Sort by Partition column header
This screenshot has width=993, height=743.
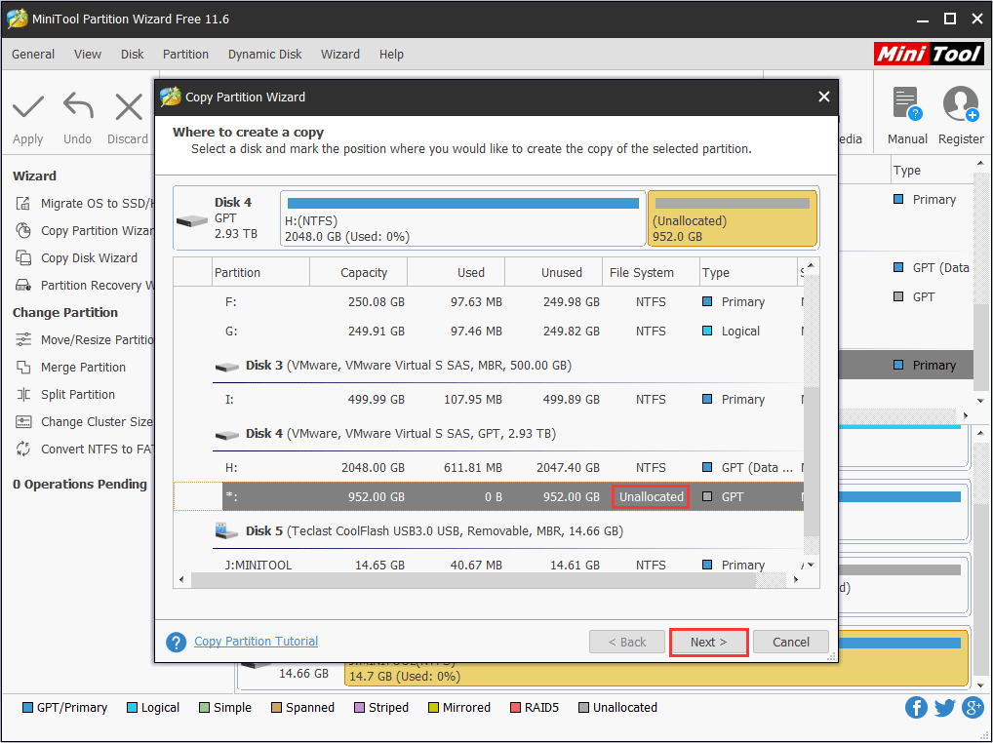coord(260,272)
